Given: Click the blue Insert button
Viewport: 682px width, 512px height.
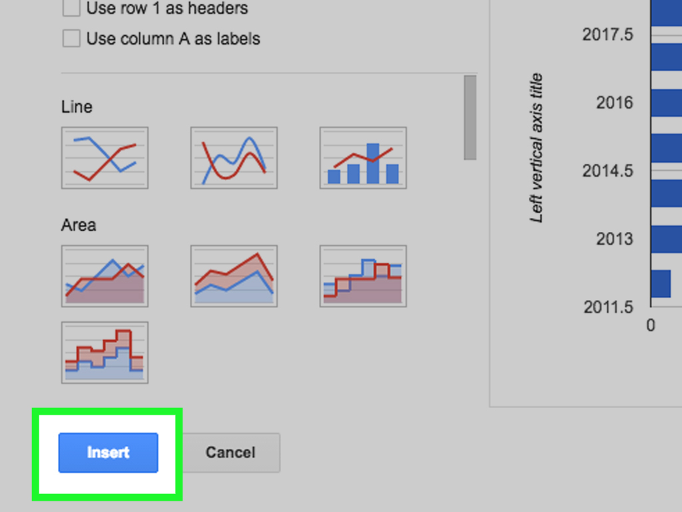Looking at the screenshot, I should coord(108,453).
